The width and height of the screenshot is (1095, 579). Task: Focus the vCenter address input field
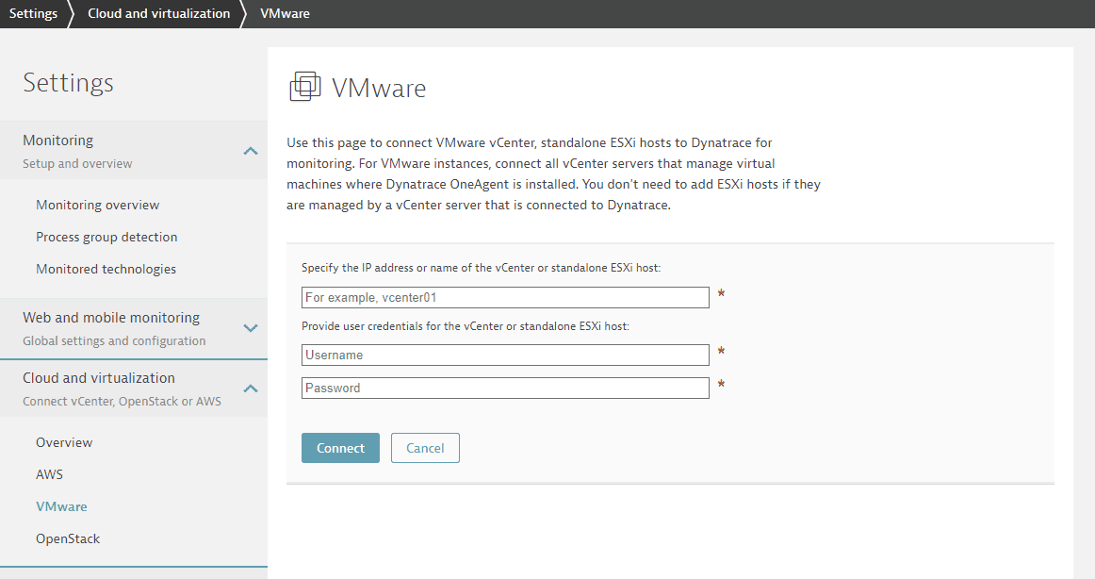pos(506,298)
